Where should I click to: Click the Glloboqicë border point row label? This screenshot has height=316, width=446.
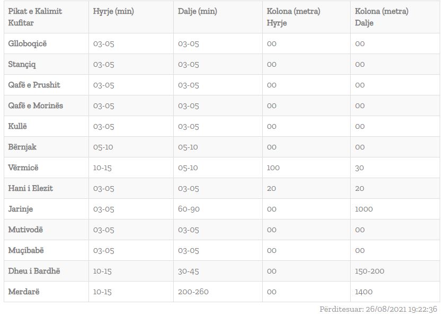(x=28, y=43)
